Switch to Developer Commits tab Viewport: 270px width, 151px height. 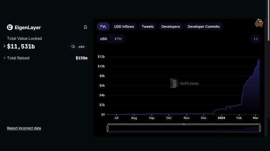click(204, 27)
